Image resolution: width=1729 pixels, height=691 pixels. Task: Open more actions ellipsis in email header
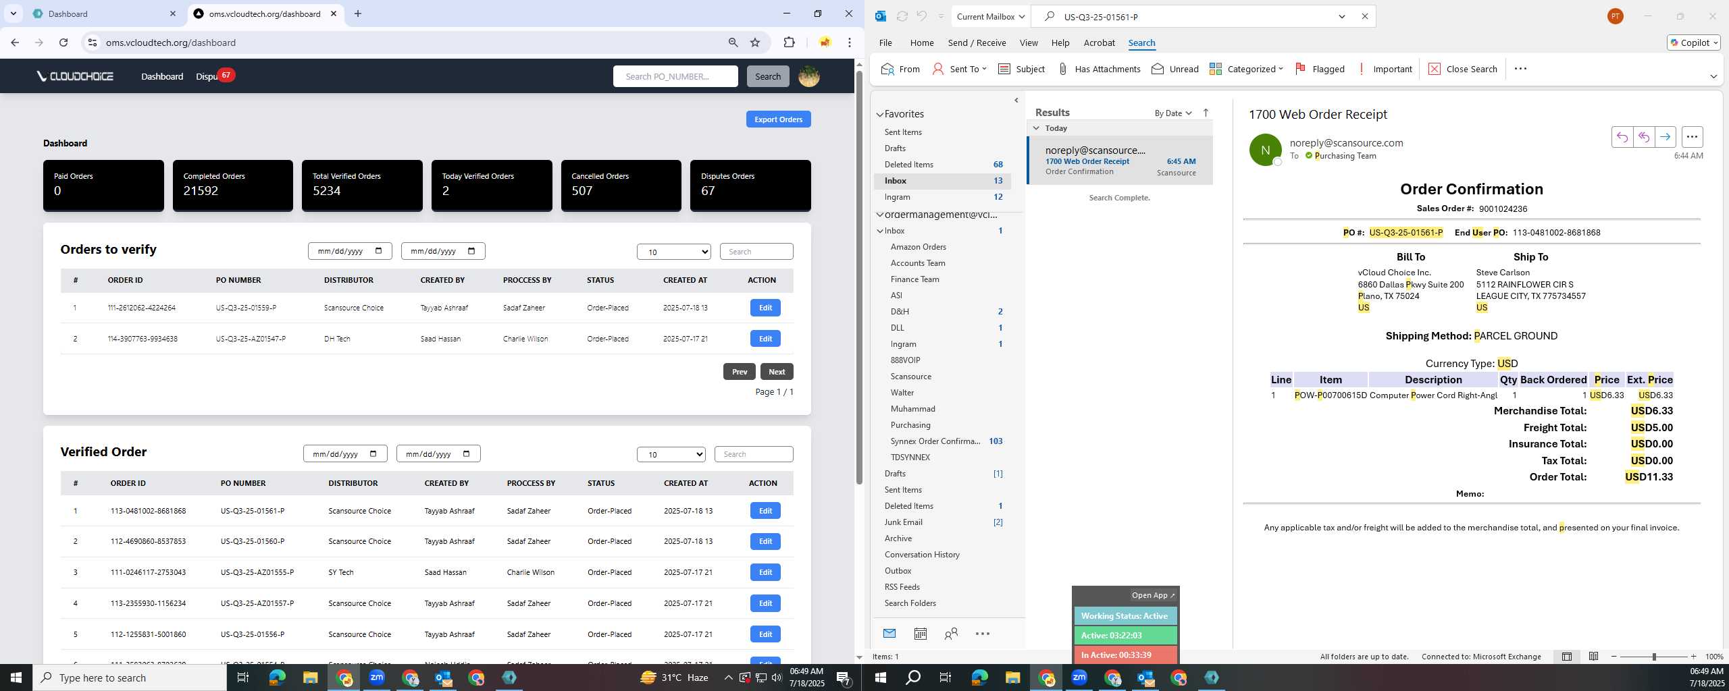[x=1692, y=137]
